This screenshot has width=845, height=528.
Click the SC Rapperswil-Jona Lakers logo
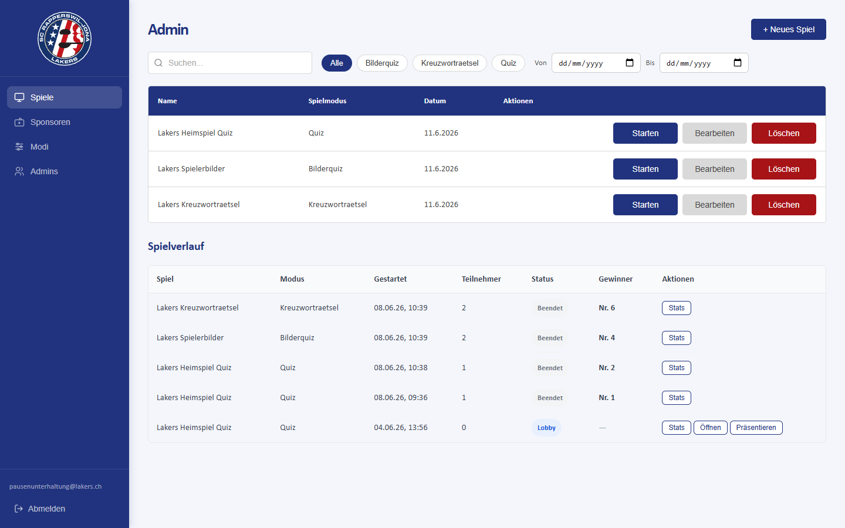(x=65, y=39)
